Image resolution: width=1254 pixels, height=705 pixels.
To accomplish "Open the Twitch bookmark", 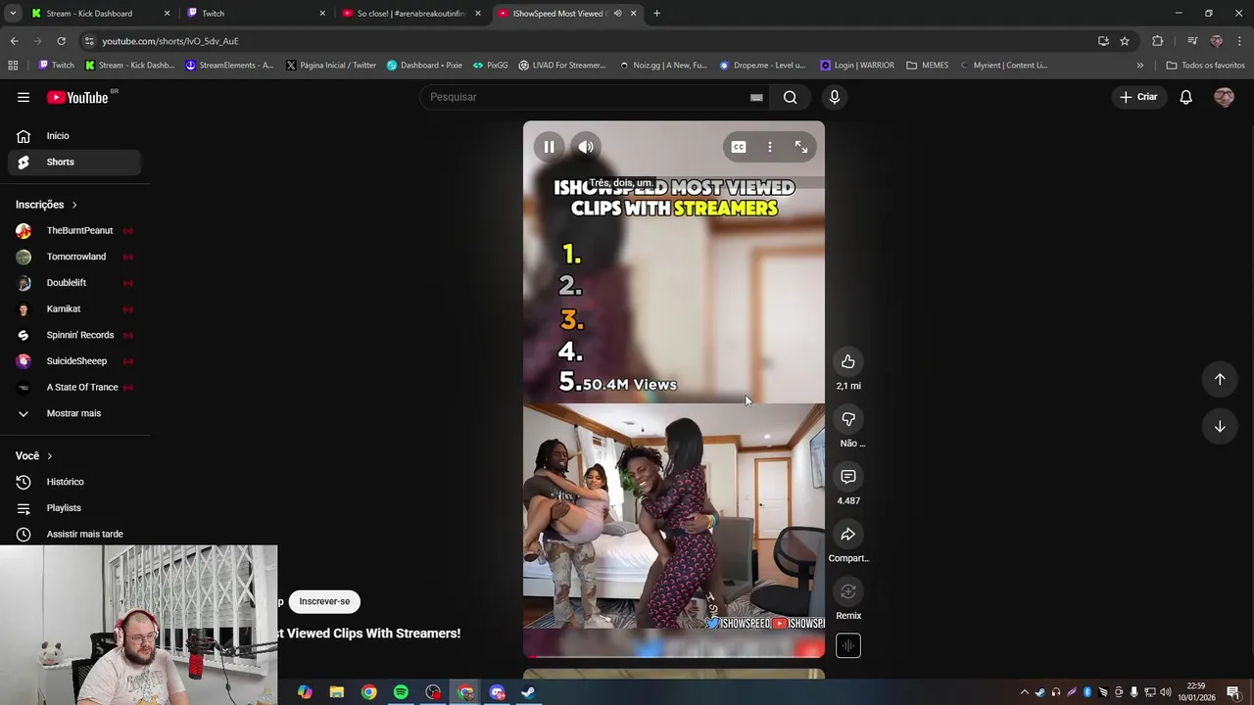I will [x=56, y=66].
